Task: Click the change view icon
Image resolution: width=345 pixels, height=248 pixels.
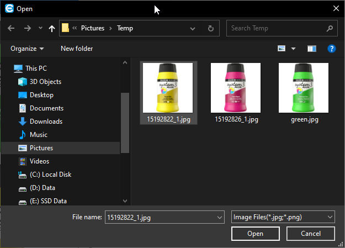Action: click(x=282, y=49)
